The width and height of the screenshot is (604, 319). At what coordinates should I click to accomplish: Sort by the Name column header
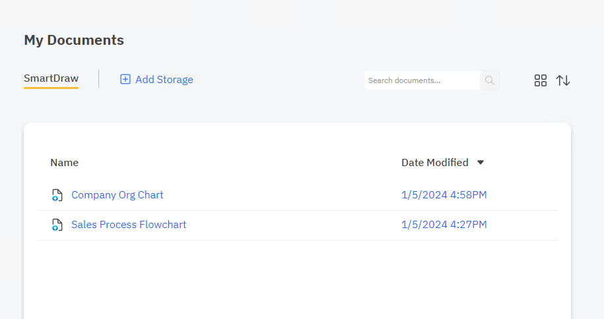64,163
